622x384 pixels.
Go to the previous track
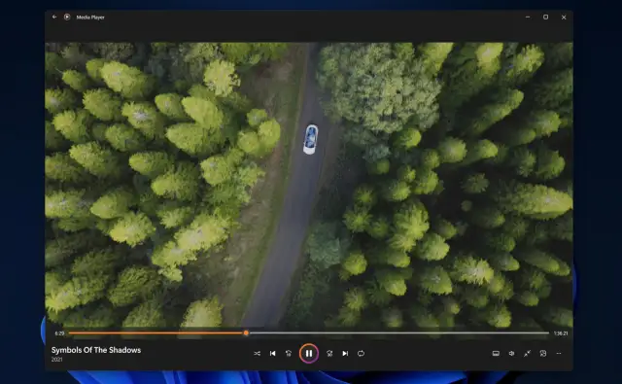[272, 354]
